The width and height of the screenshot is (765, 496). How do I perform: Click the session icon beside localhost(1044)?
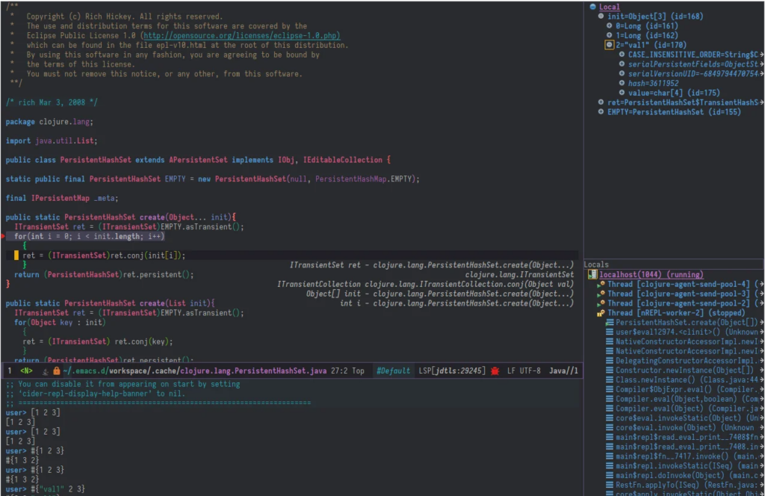coord(594,275)
